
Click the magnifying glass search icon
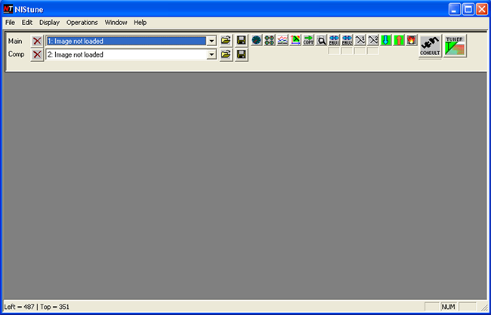coord(321,40)
